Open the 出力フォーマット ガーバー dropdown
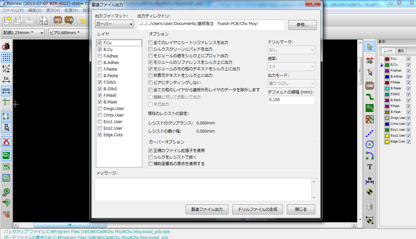 tap(114, 24)
